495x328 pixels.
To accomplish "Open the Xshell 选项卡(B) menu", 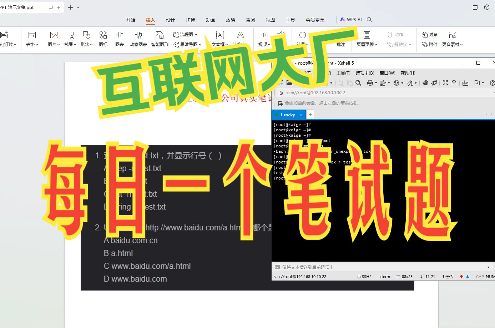I will pyautogui.click(x=365, y=73).
